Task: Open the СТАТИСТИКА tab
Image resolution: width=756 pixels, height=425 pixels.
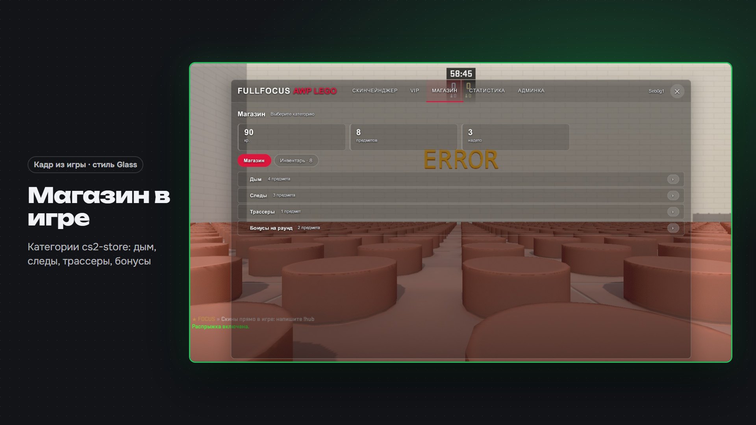Action: coord(487,91)
